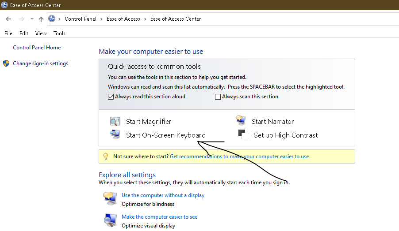Screen dimensions: 399x231
Task: Open Get recommendations to make your computer easier link
Action: [x=239, y=156]
